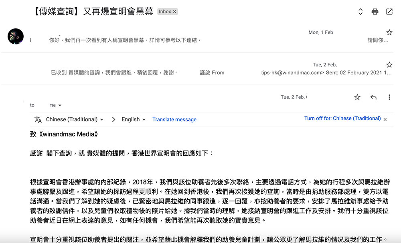Click the Translate message link
This screenshot has width=401, height=243.
[174, 120]
